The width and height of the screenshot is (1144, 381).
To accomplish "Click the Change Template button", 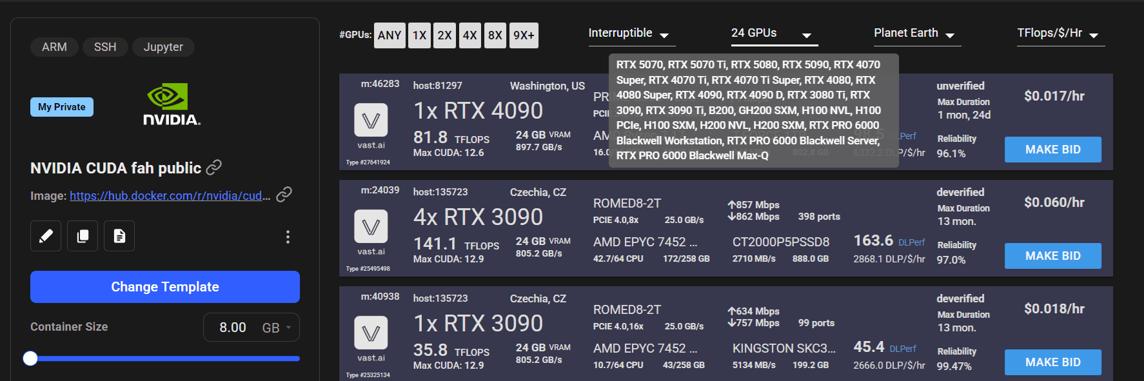I will [x=165, y=287].
